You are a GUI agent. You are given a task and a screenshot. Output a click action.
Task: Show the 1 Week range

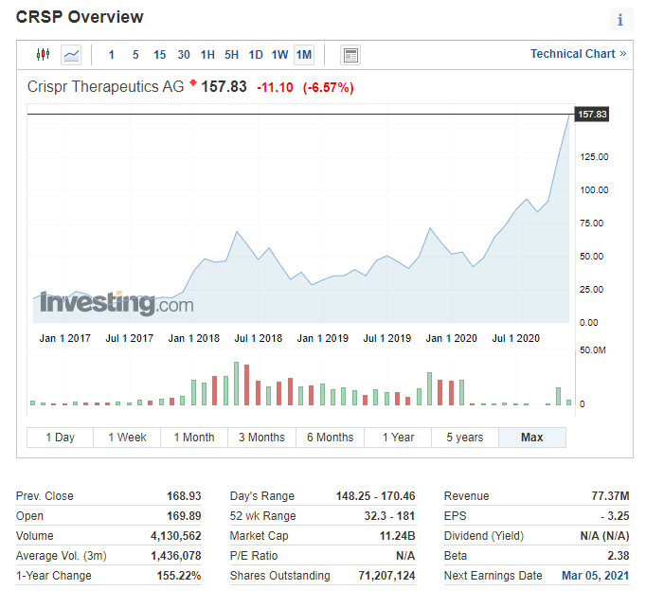[127, 437]
